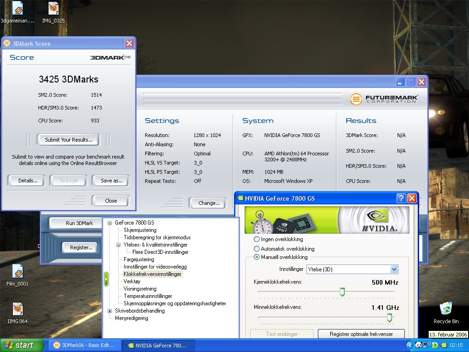Click the Minneklokkefrekvens slider thumb

(x=389, y=318)
